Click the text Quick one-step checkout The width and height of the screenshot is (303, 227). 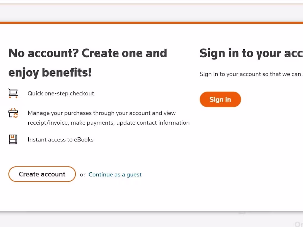click(61, 93)
